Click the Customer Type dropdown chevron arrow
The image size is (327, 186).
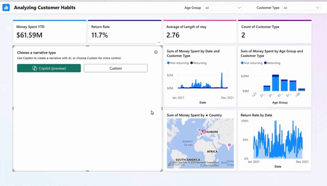click(317, 8)
